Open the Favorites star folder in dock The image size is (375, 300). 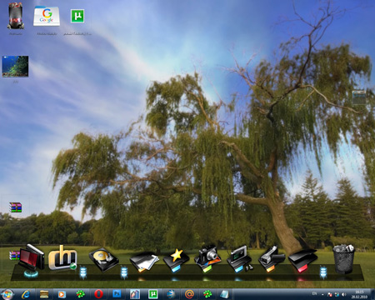(x=176, y=260)
